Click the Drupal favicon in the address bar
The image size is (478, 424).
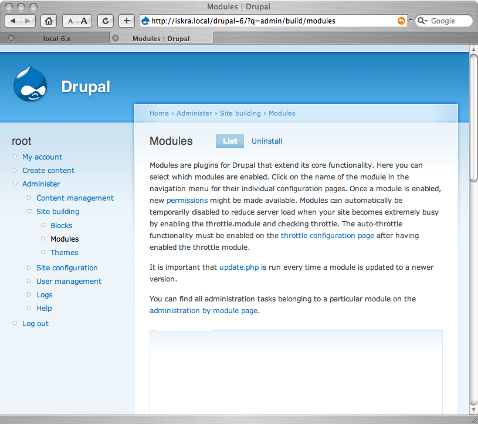point(145,21)
